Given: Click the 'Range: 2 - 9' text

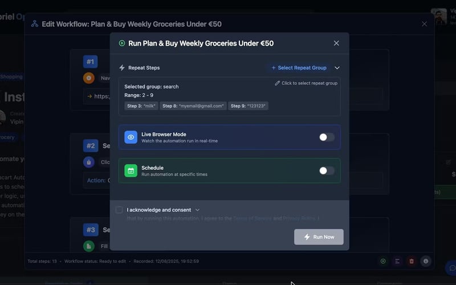Looking at the screenshot, I should 139,95.
